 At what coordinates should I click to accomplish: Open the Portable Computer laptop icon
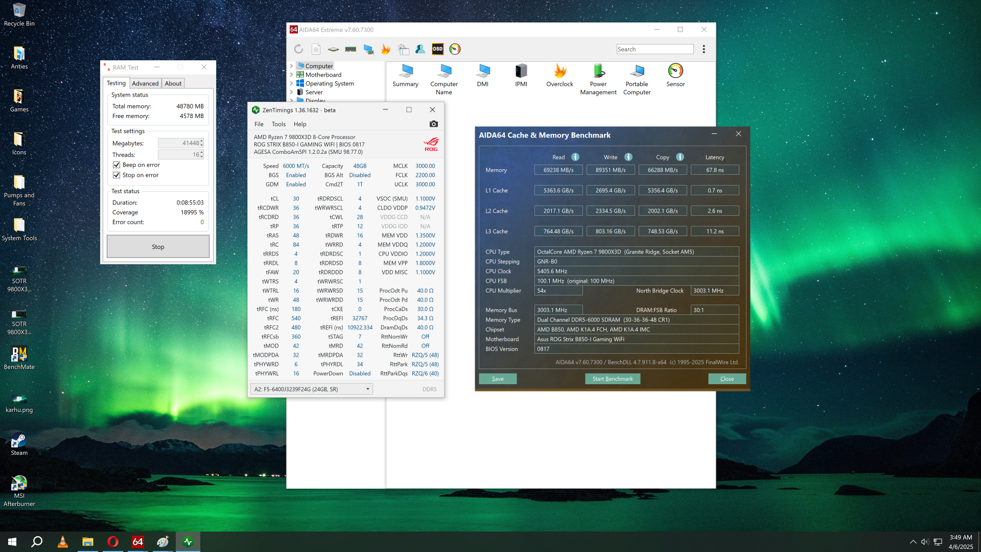tap(637, 80)
